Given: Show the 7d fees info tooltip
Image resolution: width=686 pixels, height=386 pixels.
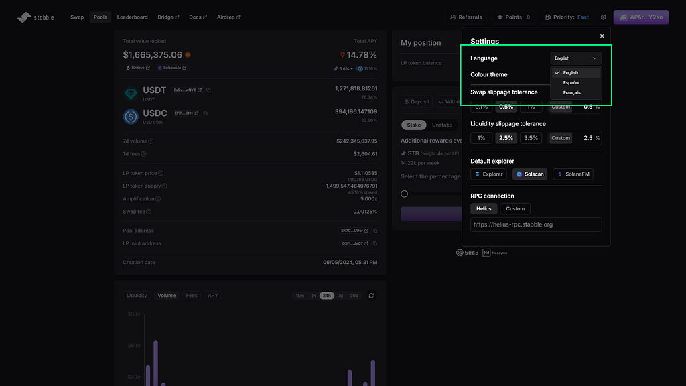Looking at the screenshot, I should (144, 154).
